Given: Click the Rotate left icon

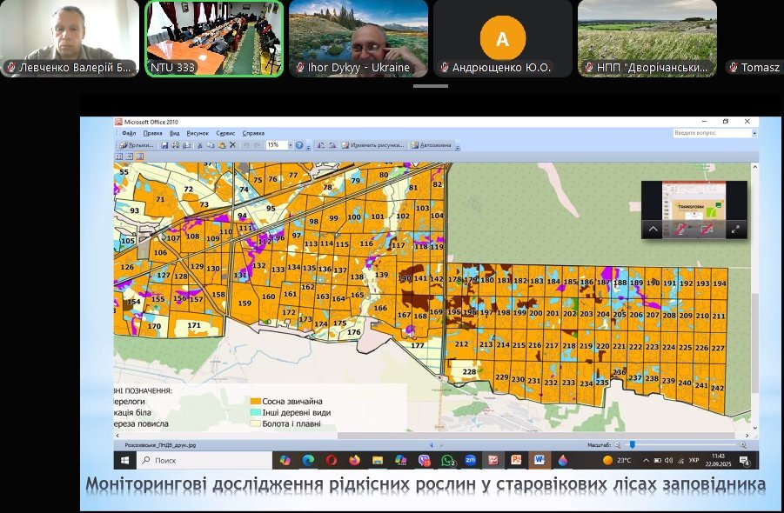Looking at the screenshot, I should [x=321, y=145].
